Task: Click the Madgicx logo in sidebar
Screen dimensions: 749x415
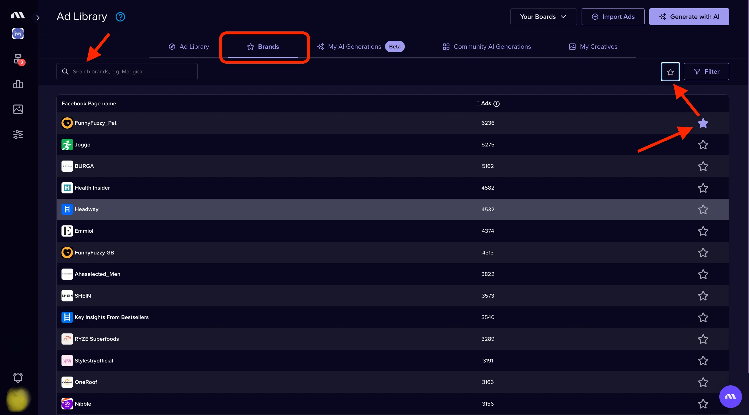Action: [x=18, y=15]
